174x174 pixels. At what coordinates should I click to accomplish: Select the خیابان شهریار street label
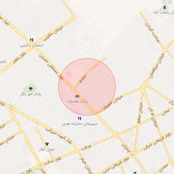tap(113, 103)
